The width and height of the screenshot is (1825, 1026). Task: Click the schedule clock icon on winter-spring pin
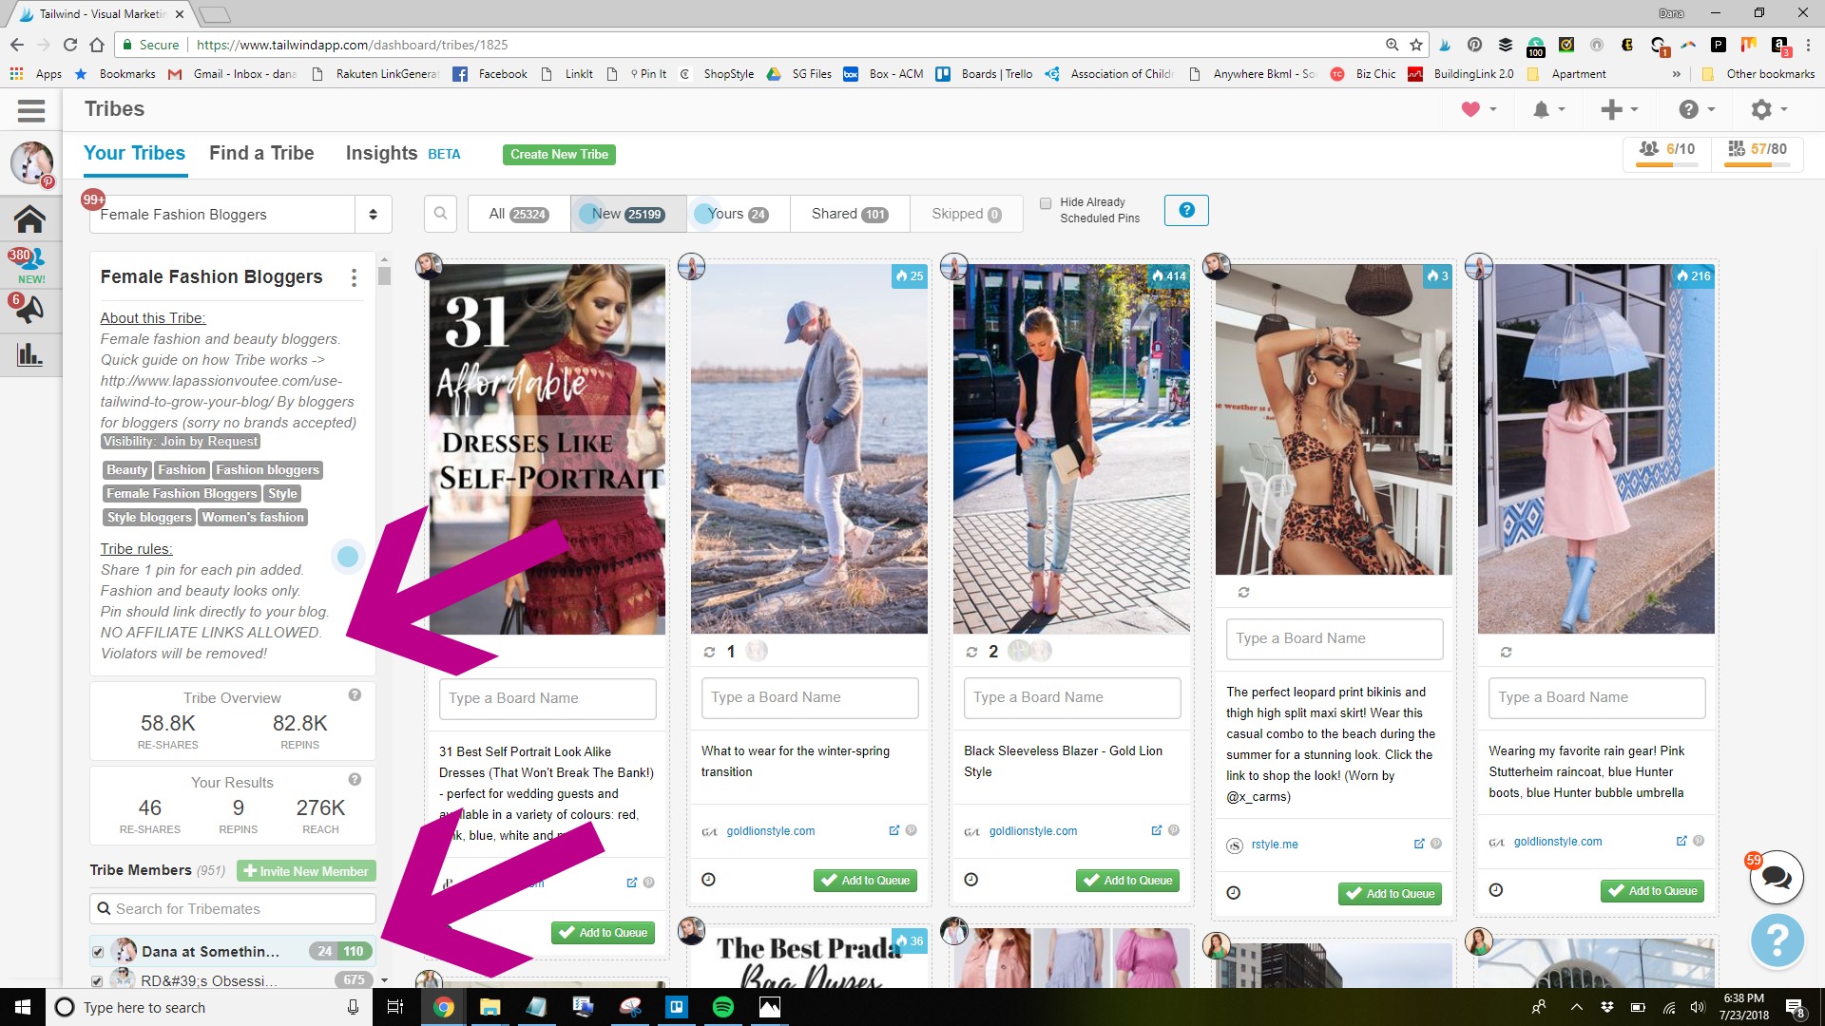coord(708,880)
